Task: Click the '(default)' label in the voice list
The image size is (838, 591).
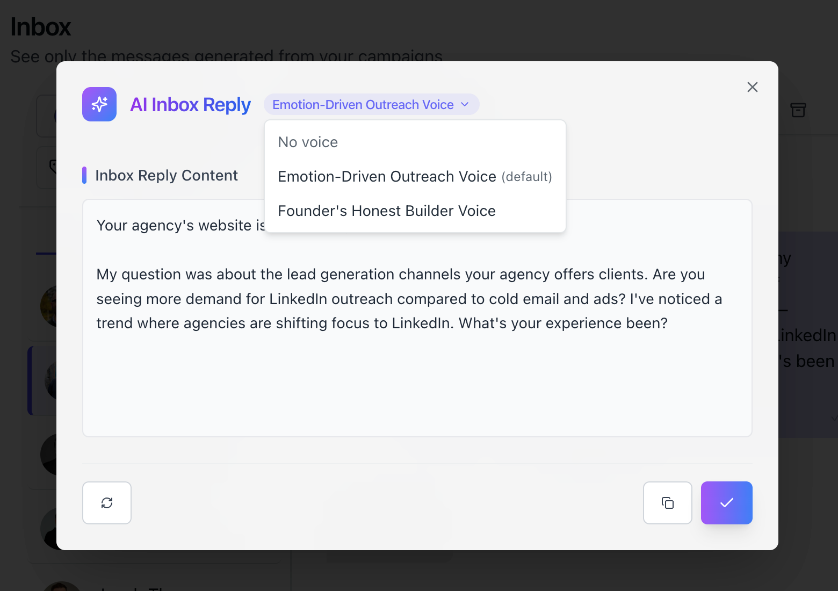Action: [526, 177]
